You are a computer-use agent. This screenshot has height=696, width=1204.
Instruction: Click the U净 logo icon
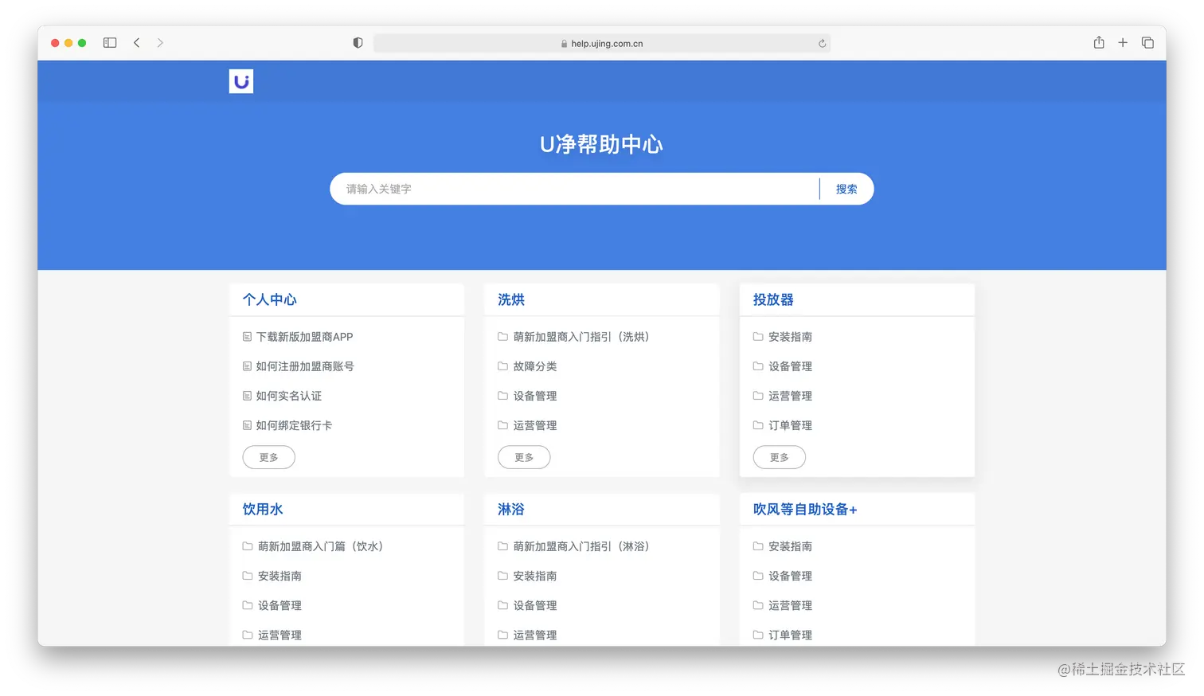click(x=241, y=81)
